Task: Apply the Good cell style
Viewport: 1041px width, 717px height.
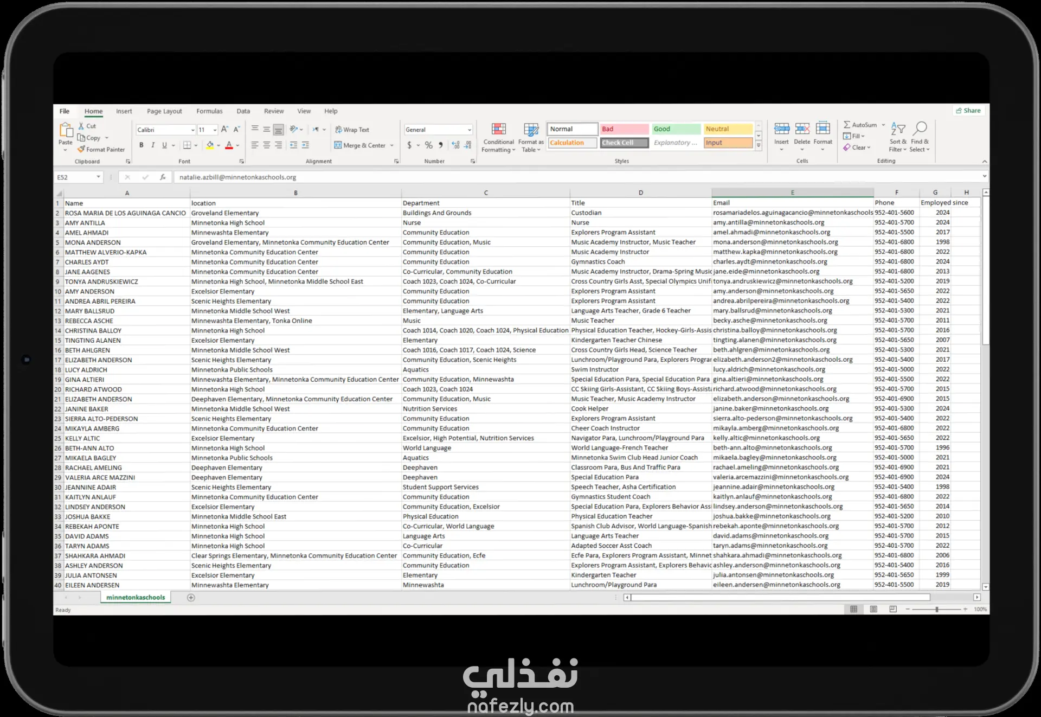Action: coord(676,129)
